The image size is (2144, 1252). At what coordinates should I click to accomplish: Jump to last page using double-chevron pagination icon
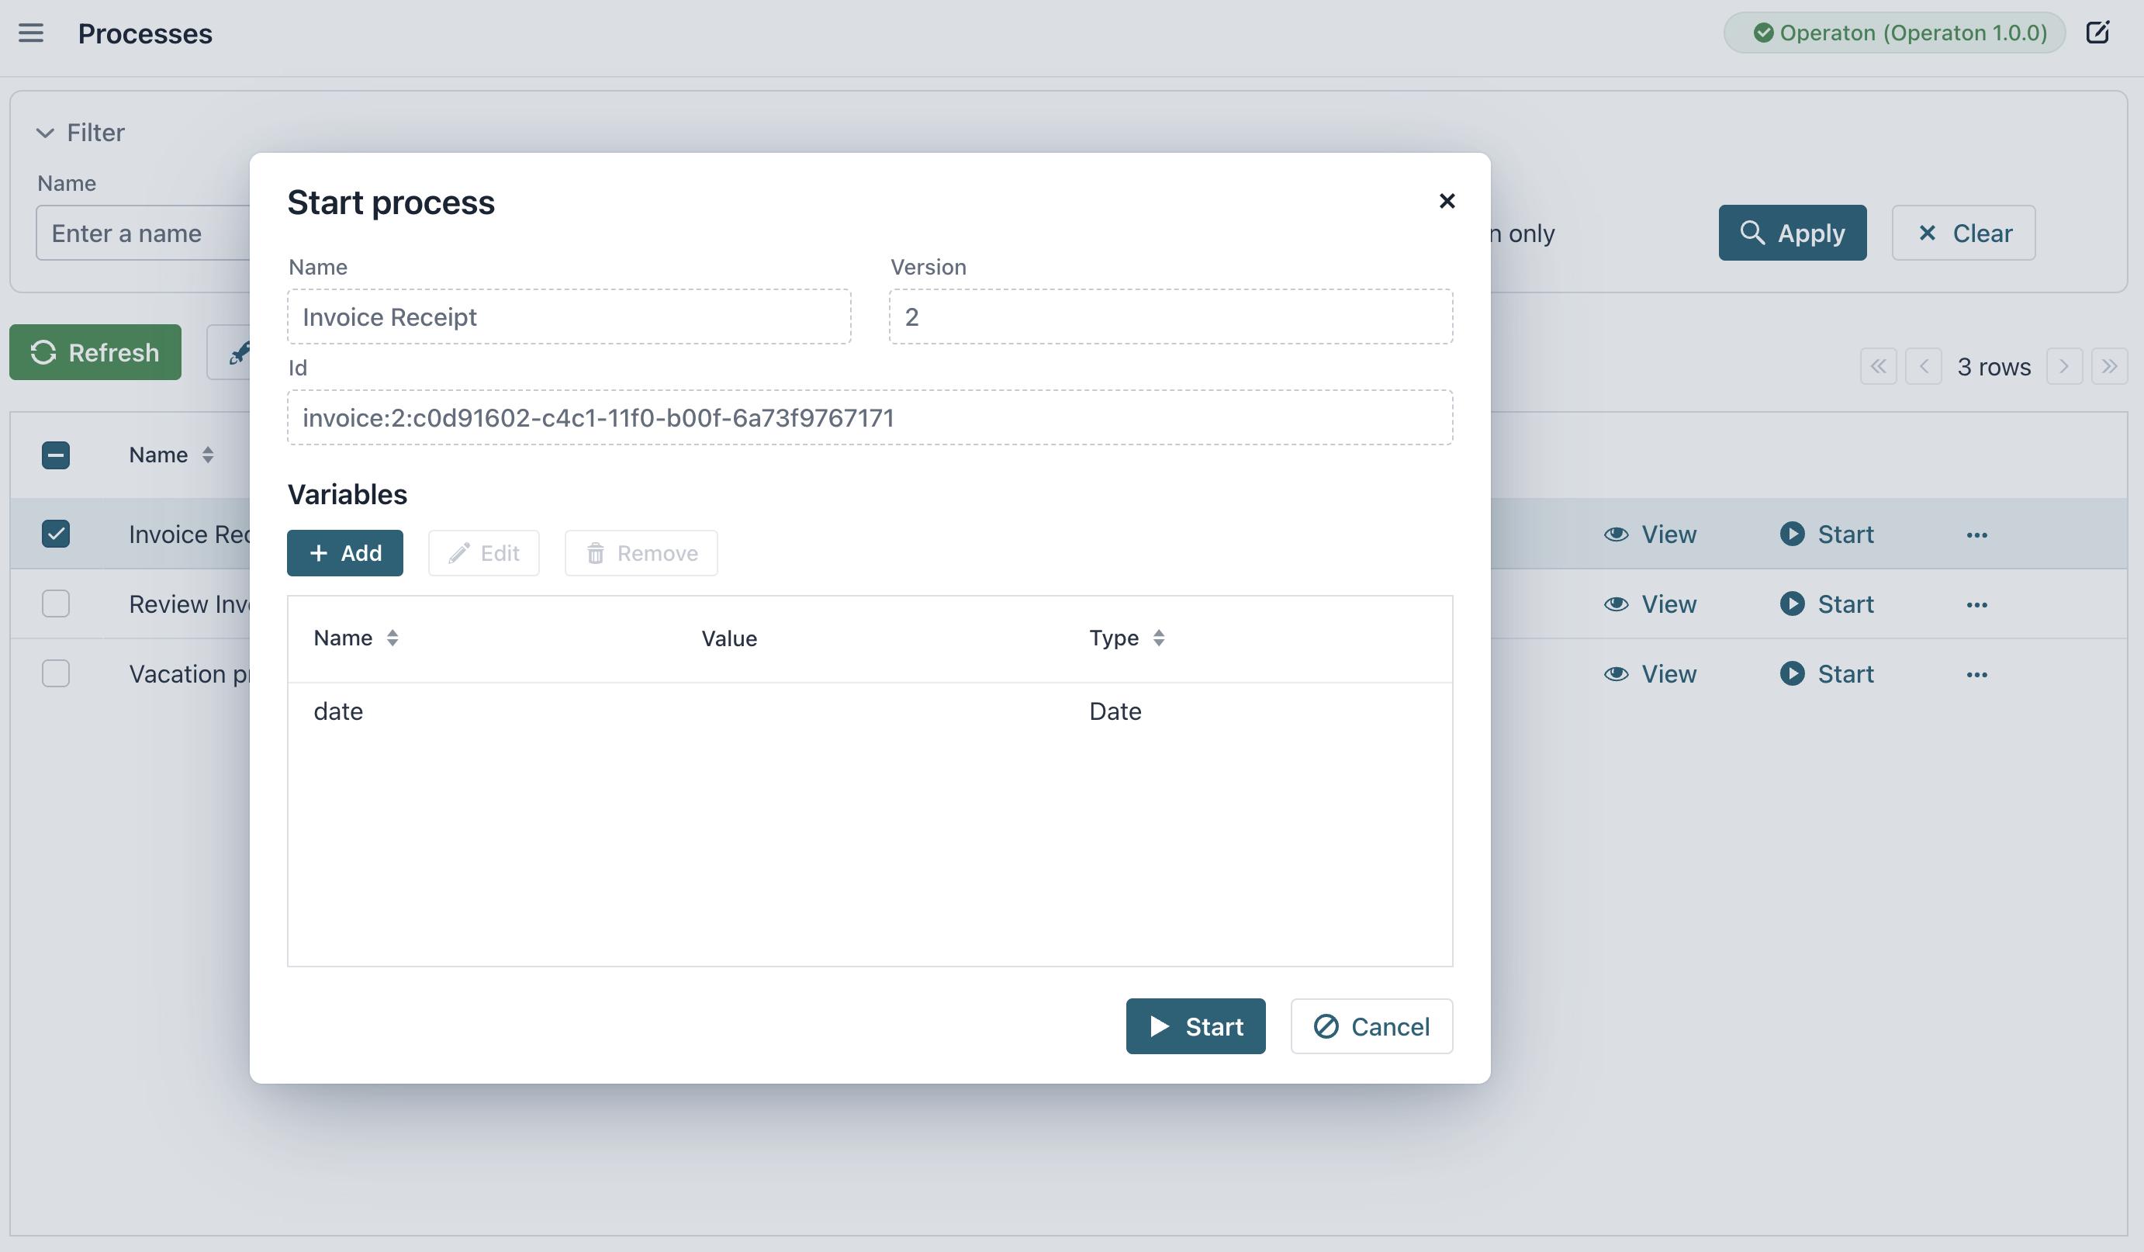pyautogui.click(x=2111, y=365)
